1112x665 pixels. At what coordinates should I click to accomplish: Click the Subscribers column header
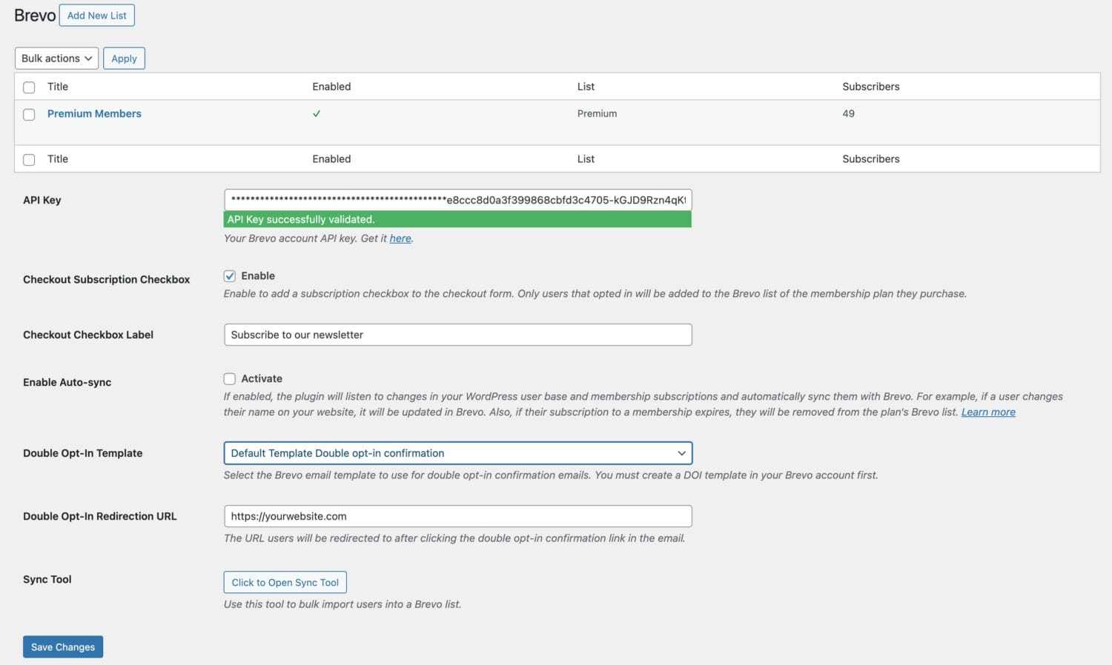pos(870,87)
